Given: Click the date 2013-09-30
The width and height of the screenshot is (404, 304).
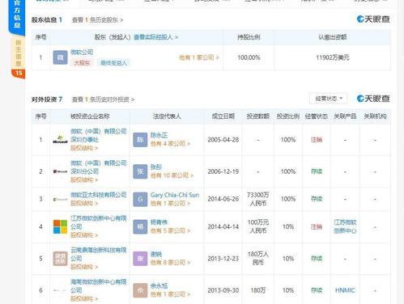Looking at the screenshot, I should 223,290.
